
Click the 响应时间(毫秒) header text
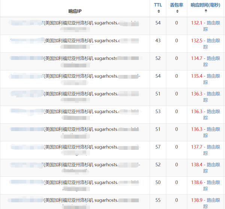pyautogui.click(x=205, y=5)
